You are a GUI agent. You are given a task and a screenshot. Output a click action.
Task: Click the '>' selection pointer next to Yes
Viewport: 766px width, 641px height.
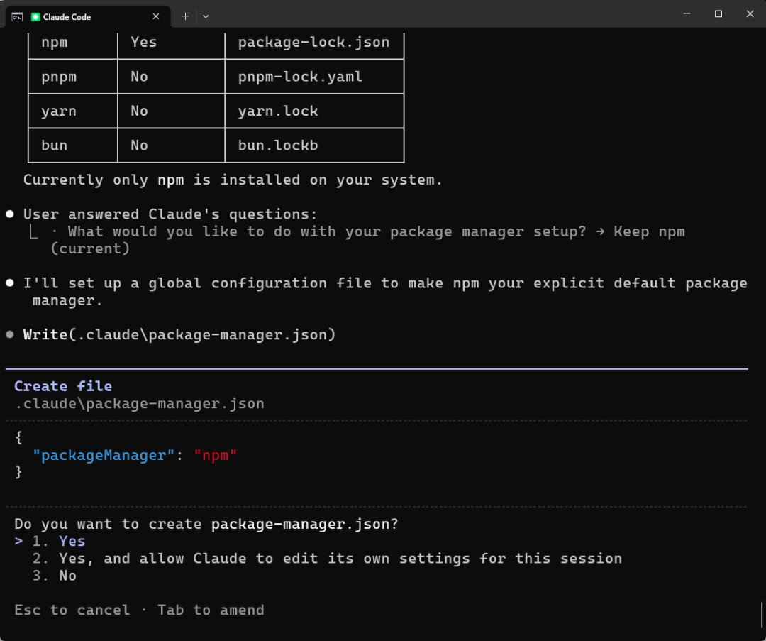point(19,541)
